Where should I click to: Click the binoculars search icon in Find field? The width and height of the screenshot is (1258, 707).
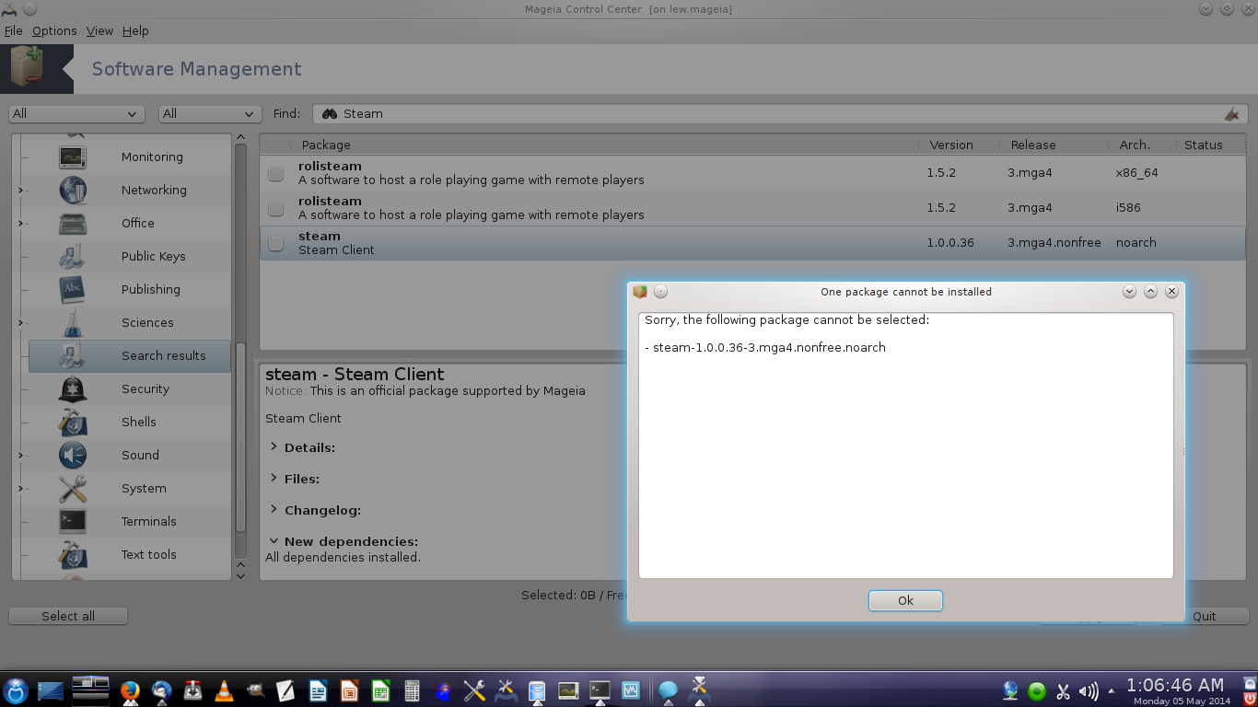pos(329,113)
